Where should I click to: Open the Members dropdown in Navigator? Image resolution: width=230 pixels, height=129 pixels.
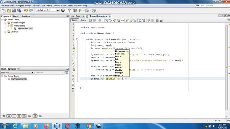tap(17, 72)
